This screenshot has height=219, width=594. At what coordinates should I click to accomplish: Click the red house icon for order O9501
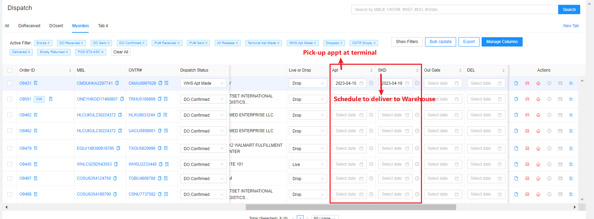click(538, 99)
